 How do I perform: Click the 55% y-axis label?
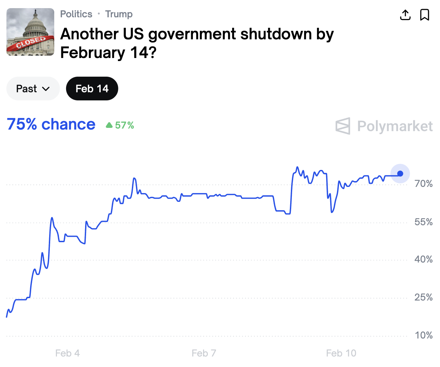pyautogui.click(x=423, y=222)
